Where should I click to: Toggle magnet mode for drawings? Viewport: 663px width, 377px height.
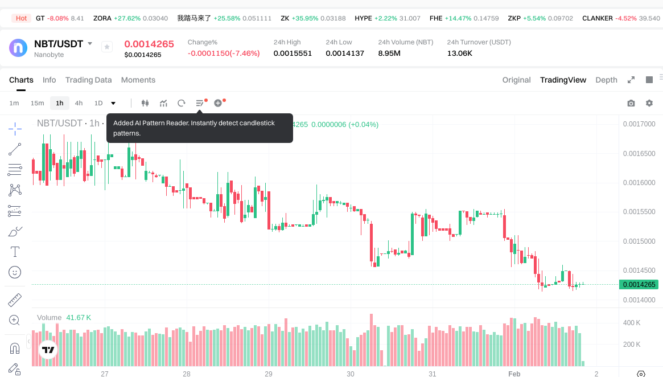(x=15, y=348)
